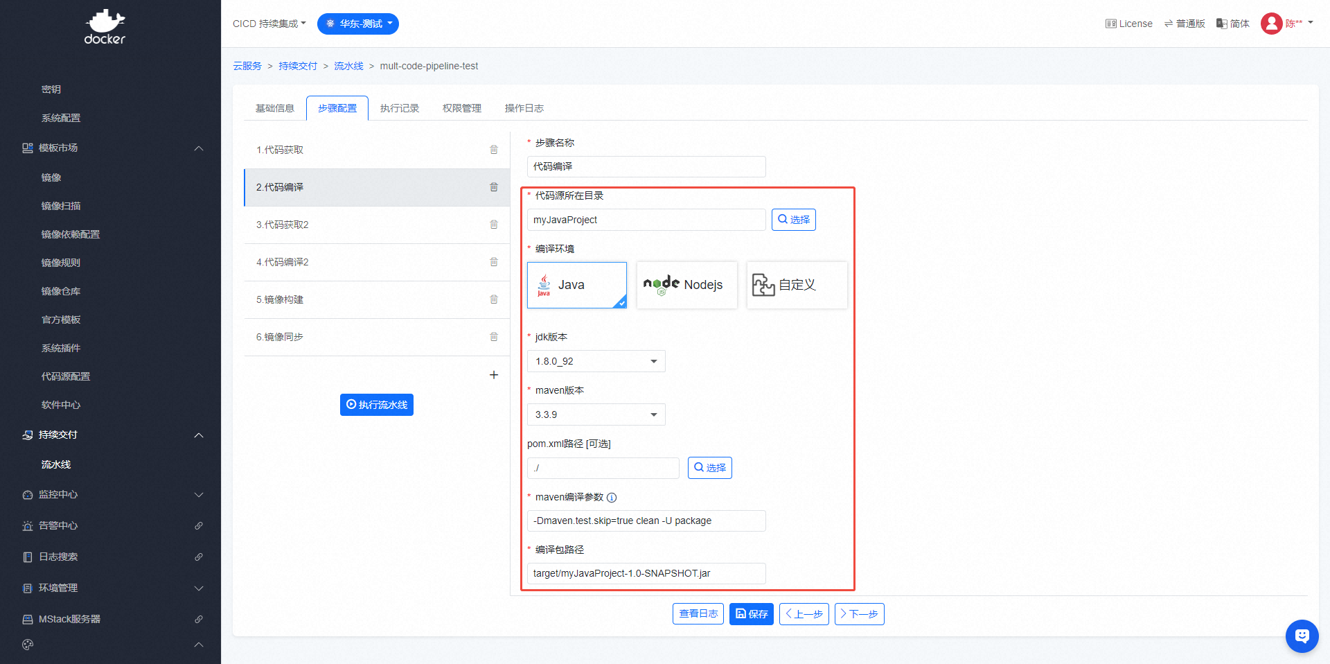The image size is (1330, 664).
Task: Click the maven编译参数 info icon
Action: 612,498
